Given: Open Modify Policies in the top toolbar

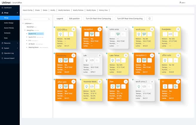Looking at the screenshot, I should (x=78, y=10).
